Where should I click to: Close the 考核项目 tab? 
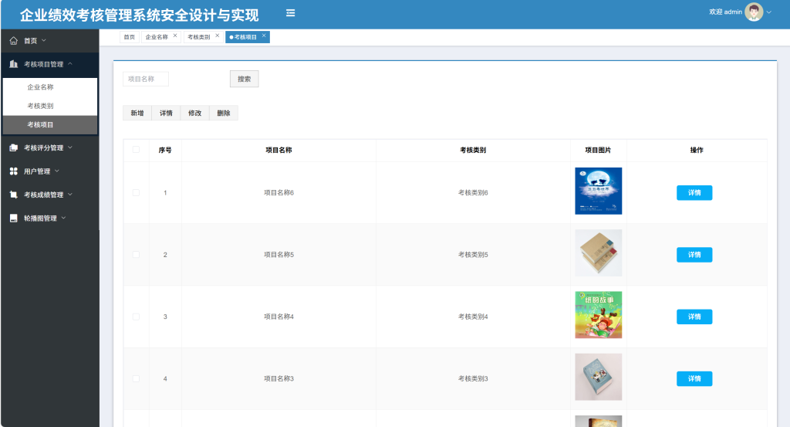pyautogui.click(x=264, y=36)
